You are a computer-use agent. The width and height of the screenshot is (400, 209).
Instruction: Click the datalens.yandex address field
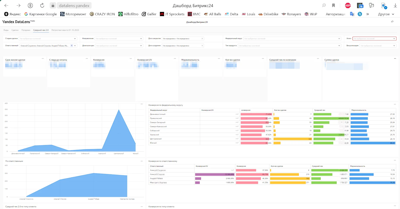click(x=74, y=5)
